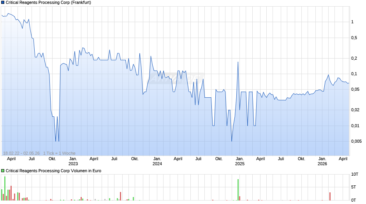
Task: Click the 'Okt.' label before Jan. 2023
Action: [x=52, y=159]
